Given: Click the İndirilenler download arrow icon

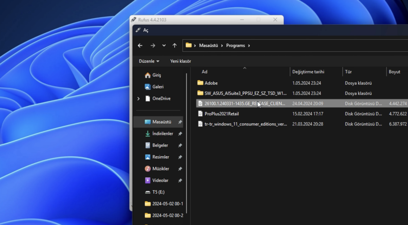Looking at the screenshot, I should pyautogui.click(x=147, y=133).
